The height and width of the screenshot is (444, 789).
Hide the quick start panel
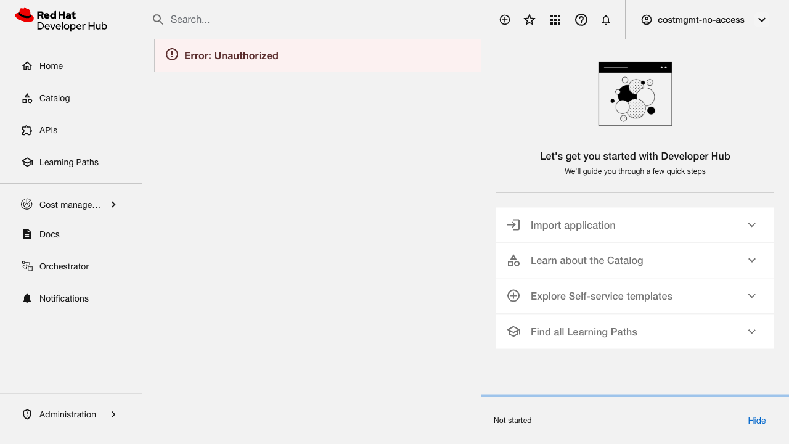[756, 421]
